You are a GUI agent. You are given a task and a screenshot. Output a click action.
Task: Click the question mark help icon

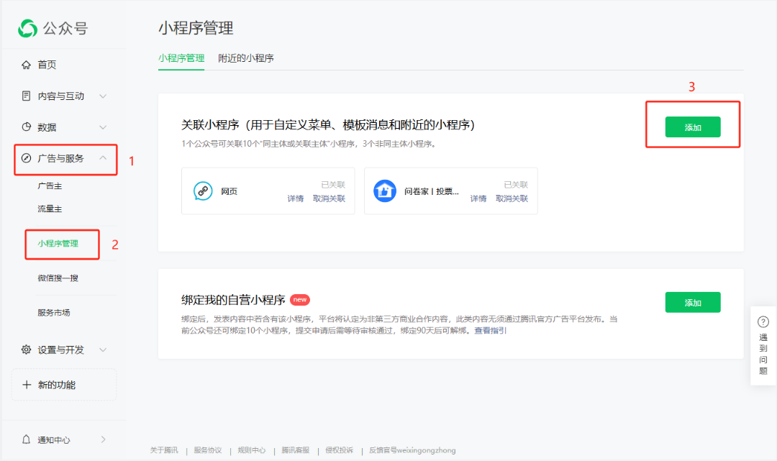(x=763, y=322)
